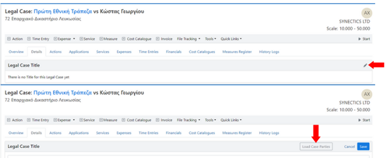Click the Action plus icon in upper toolbar
The height and width of the screenshot is (158, 387).
pos(9,39)
